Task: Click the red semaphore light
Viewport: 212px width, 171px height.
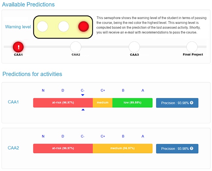Action: (x=83, y=27)
